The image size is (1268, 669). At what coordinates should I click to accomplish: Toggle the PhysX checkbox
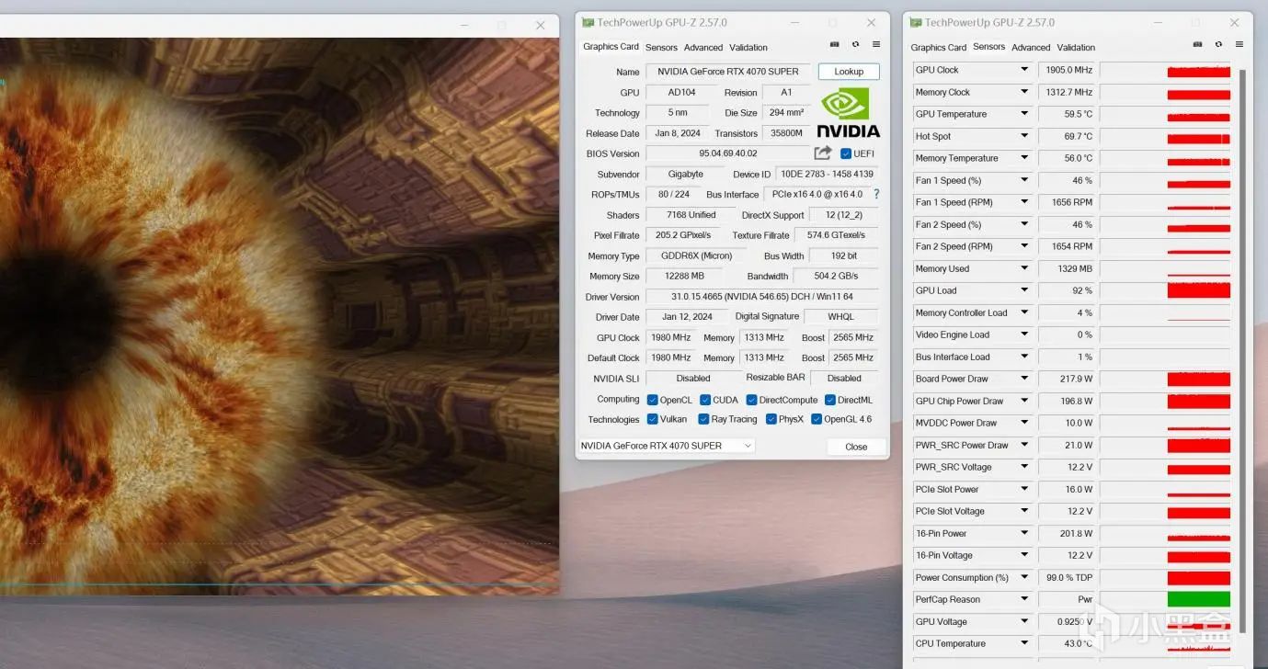click(771, 419)
